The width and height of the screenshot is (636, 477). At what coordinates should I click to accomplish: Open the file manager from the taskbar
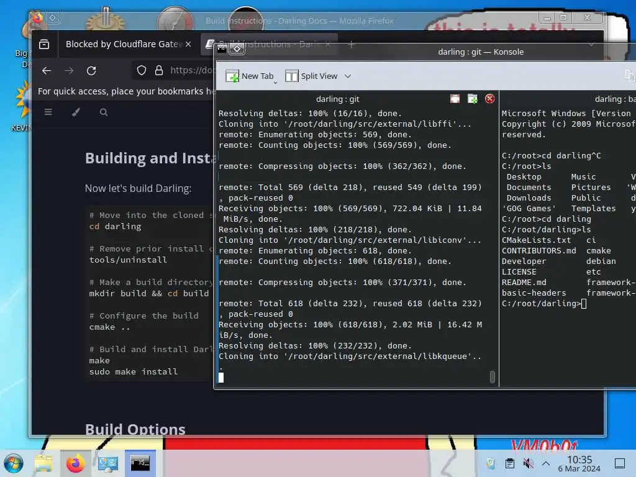coord(43,463)
